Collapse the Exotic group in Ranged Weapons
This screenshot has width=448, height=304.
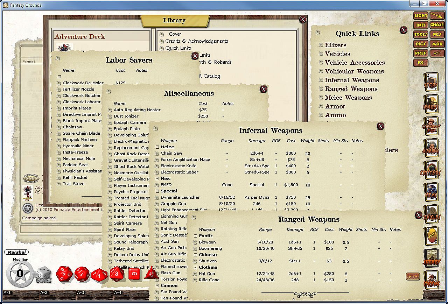[195, 236]
